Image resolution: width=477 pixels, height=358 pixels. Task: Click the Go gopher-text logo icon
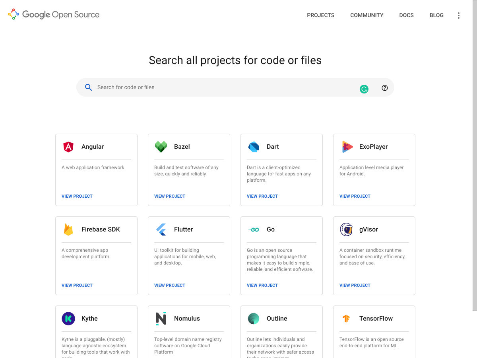pos(254,230)
